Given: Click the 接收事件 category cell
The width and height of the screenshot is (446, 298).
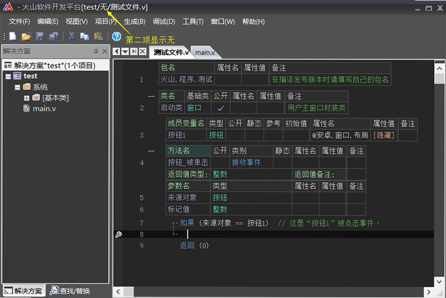Looking at the screenshot, I should point(251,162).
